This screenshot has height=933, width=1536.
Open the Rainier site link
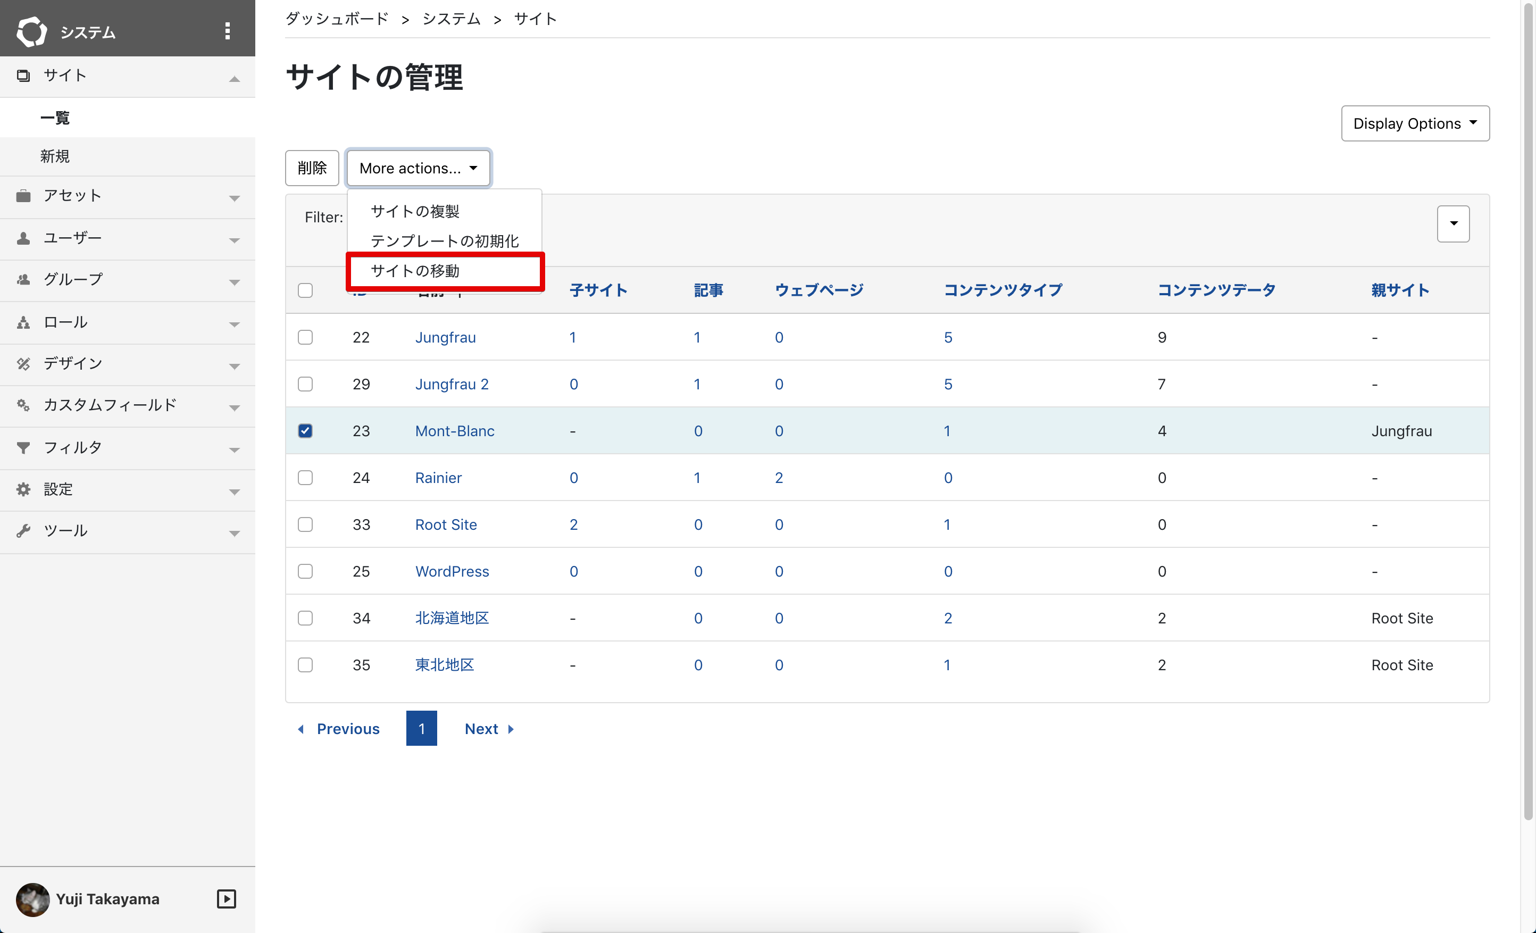(438, 478)
